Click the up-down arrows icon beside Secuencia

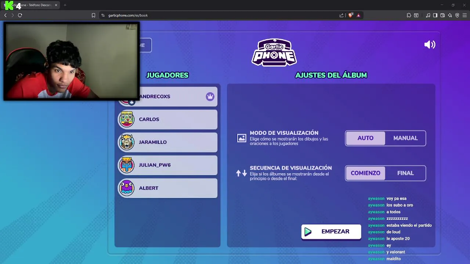(x=242, y=173)
